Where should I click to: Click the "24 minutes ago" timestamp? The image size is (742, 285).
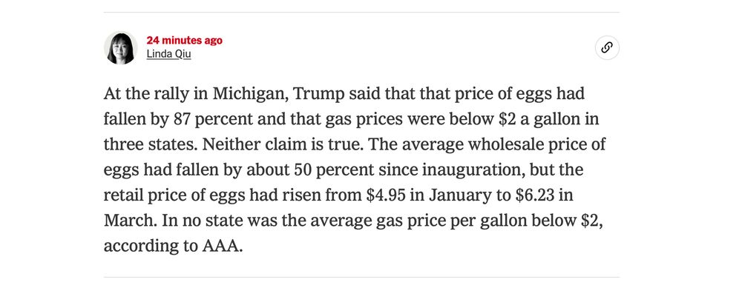pos(184,41)
